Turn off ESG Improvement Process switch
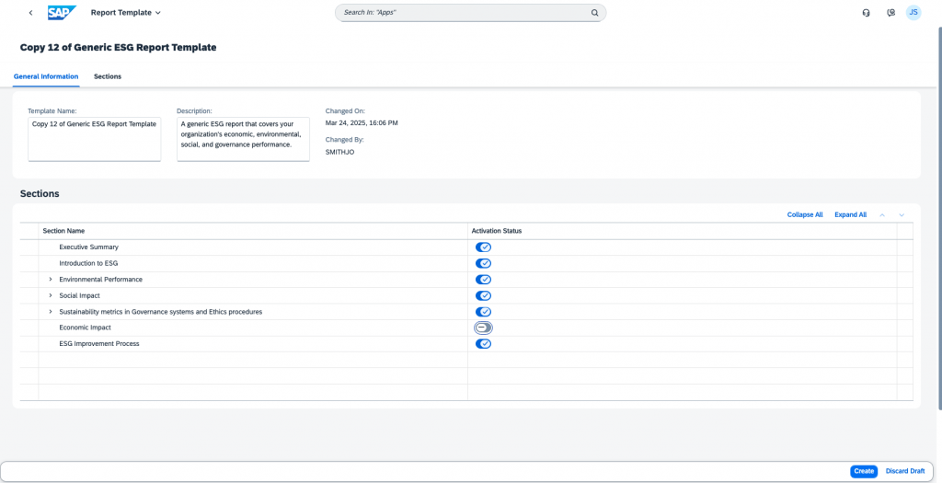Image resolution: width=942 pixels, height=483 pixels. coord(483,344)
